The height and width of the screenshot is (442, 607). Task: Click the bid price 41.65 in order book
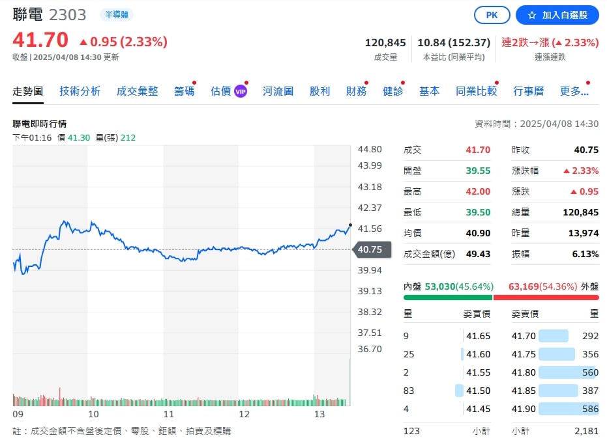pyautogui.click(x=477, y=335)
